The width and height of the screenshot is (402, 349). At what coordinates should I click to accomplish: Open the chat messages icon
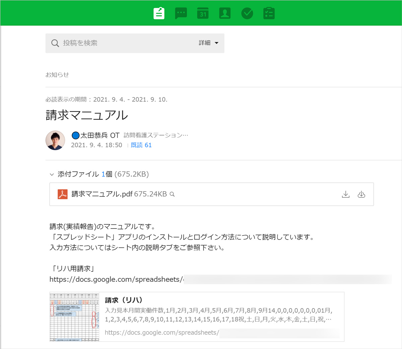click(181, 13)
